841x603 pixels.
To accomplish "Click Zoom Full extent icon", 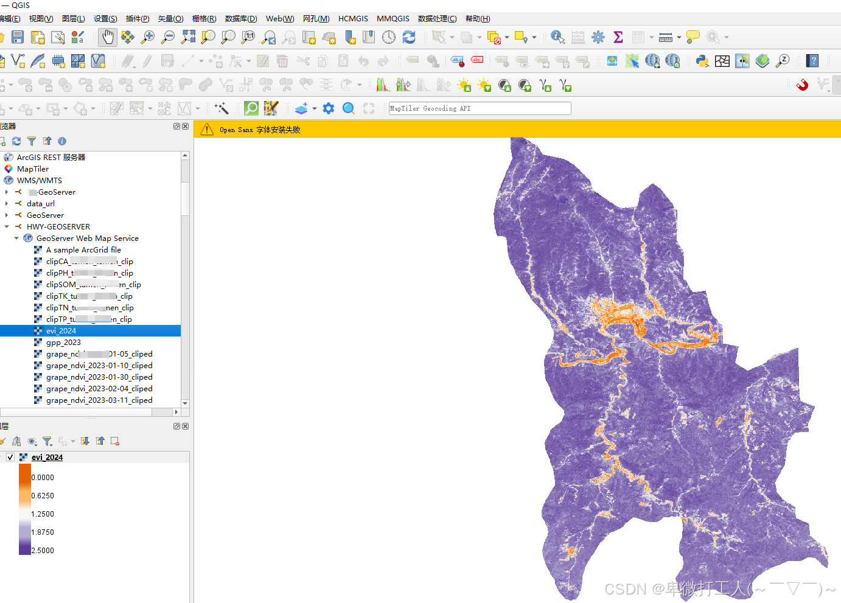I will coord(188,37).
